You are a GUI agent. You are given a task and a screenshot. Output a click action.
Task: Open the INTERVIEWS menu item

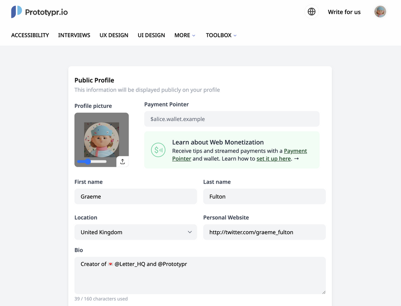[74, 35]
